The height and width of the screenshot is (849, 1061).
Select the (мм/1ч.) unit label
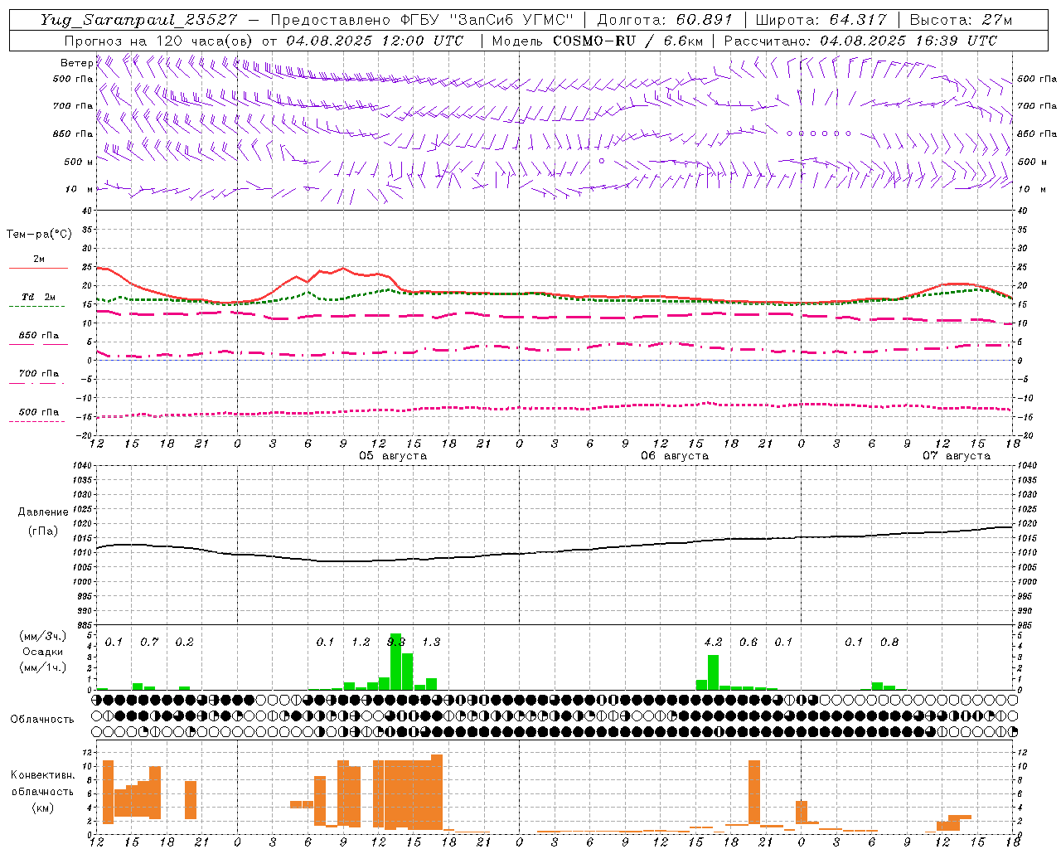tap(43, 667)
